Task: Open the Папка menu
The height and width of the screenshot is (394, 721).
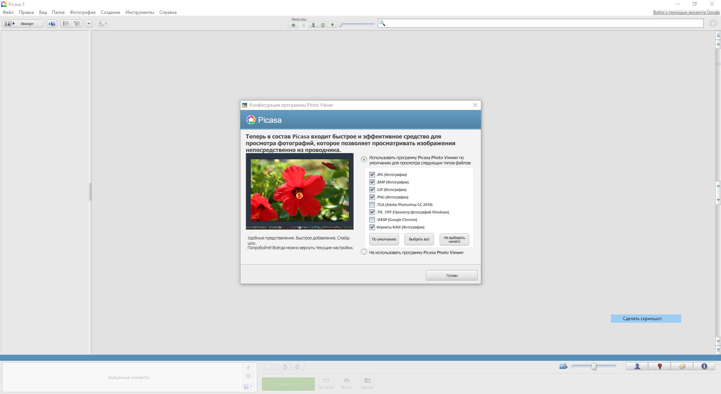Action: click(58, 12)
